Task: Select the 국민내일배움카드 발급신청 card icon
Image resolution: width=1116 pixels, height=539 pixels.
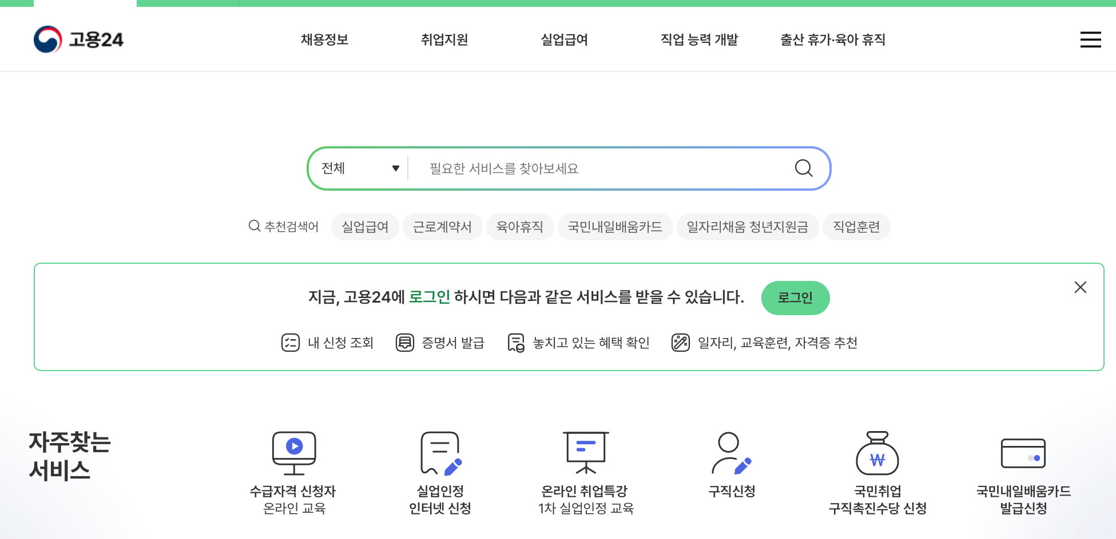Action: [x=1024, y=454]
